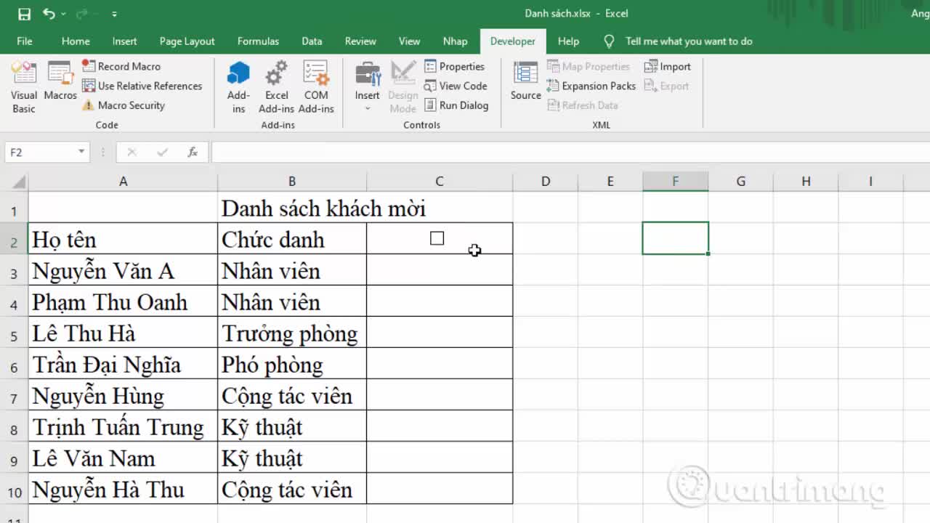Toggle Use Relative References
The image size is (930, 523).
point(142,86)
